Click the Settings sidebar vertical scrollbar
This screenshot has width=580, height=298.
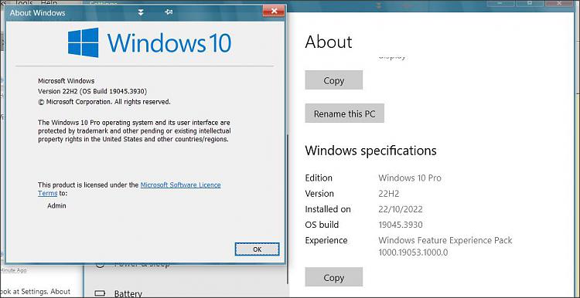tap(288, 208)
